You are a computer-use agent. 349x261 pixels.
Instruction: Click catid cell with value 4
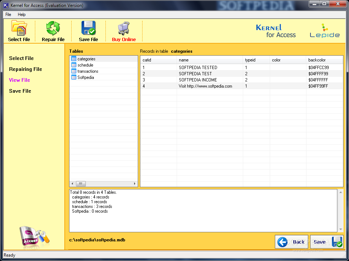tap(159, 86)
